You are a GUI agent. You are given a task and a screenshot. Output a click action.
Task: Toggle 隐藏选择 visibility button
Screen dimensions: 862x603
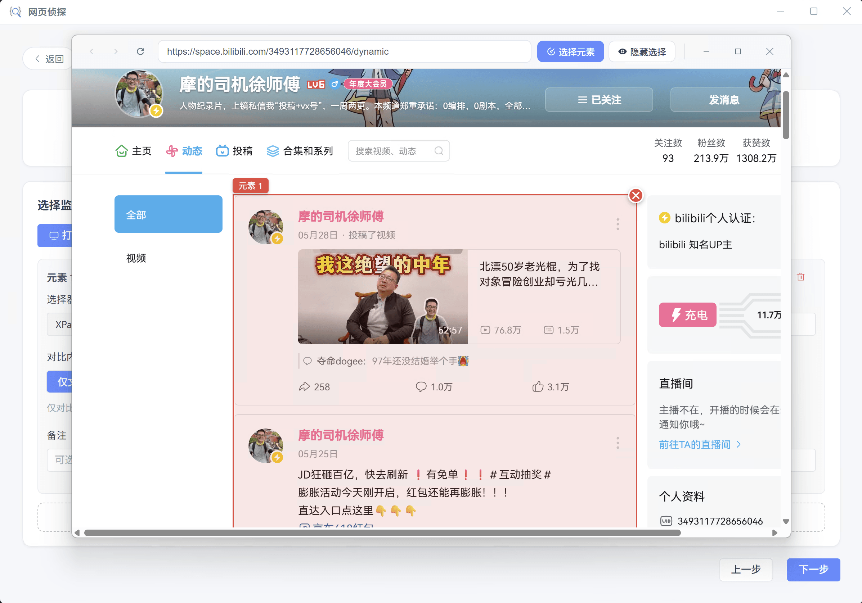point(642,51)
